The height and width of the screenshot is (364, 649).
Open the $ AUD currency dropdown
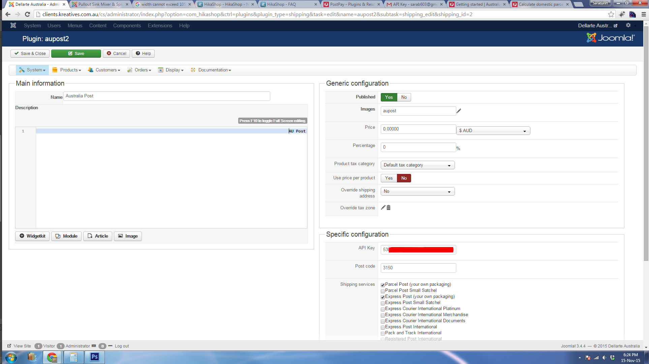point(493,131)
